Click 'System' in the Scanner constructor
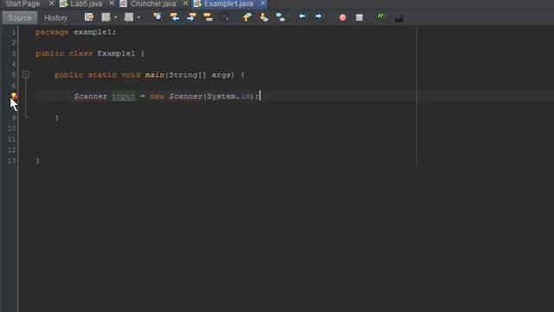Viewport: 554px width, 312px height. click(x=222, y=96)
